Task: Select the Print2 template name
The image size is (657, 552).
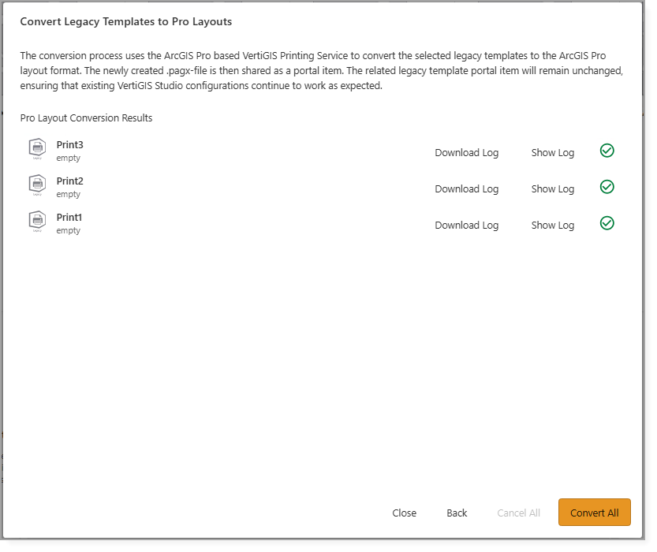Action: [69, 181]
